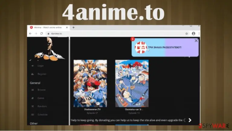Show previous announcement with left chevron
Viewport: 232px width, 131px height.
coord(184,120)
